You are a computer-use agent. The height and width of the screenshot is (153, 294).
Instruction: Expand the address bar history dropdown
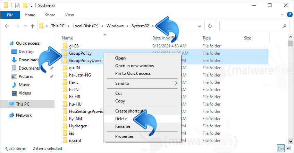pyautogui.click(x=200, y=26)
